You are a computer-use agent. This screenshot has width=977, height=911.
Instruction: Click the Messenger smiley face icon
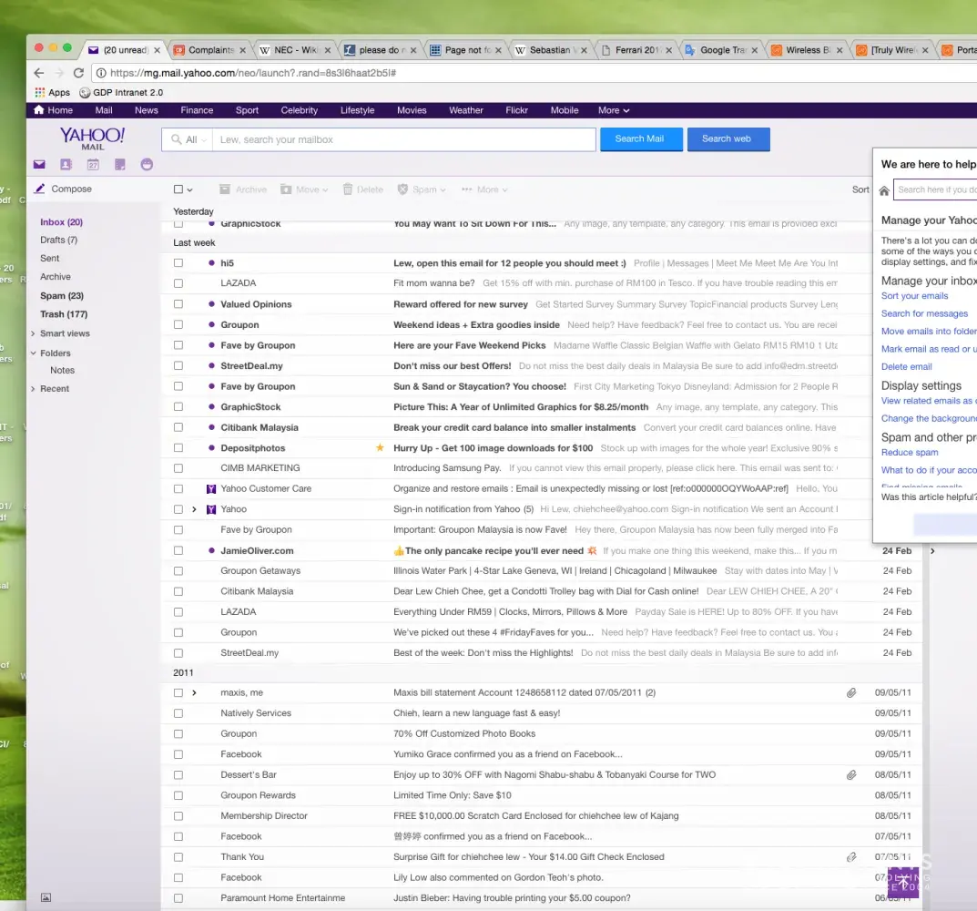[x=148, y=165]
